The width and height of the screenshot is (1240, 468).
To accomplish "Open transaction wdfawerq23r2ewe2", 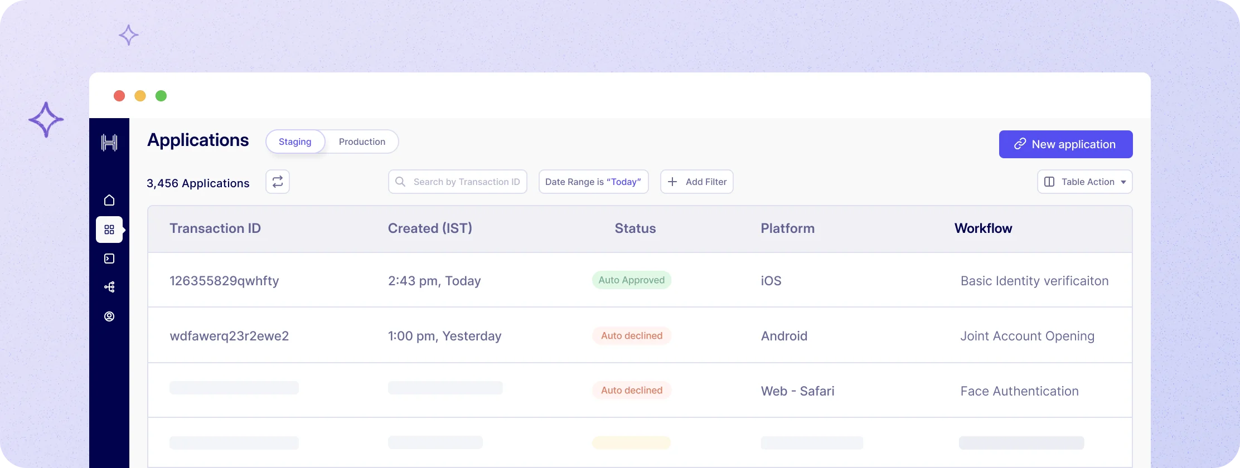I will pyautogui.click(x=229, y=336).
